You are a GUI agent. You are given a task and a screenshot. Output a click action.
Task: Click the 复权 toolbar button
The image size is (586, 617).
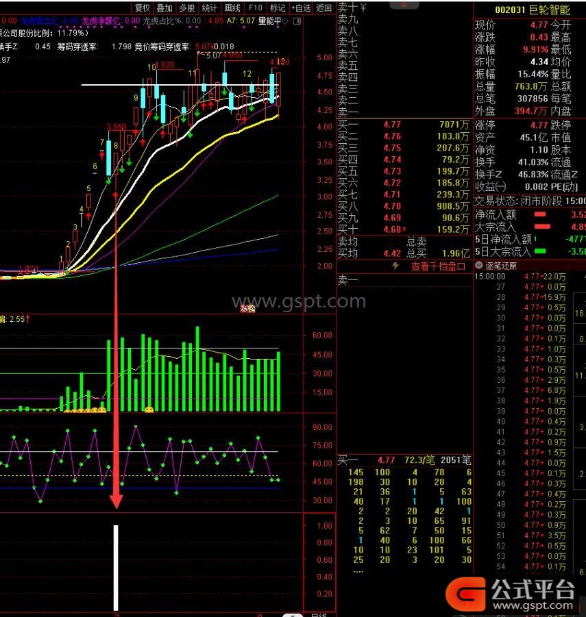click(x=142, y=8)
